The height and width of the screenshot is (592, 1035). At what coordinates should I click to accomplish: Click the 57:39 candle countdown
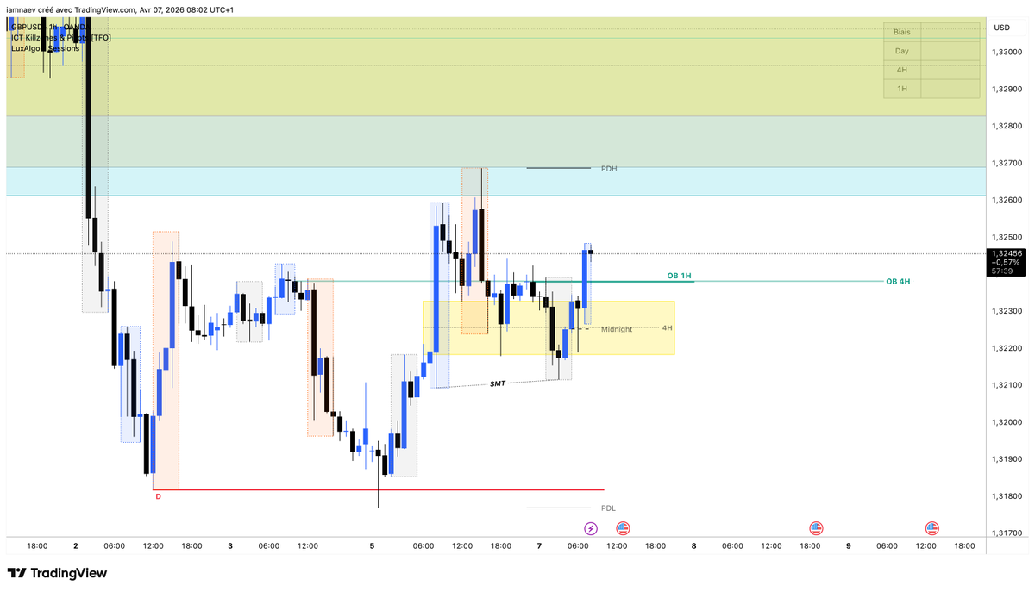[x=1003, y=271]
